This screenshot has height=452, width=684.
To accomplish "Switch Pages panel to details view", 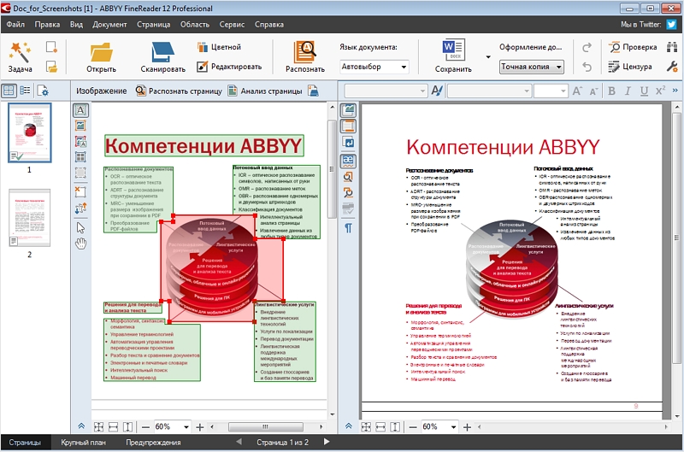I will 26,91.
